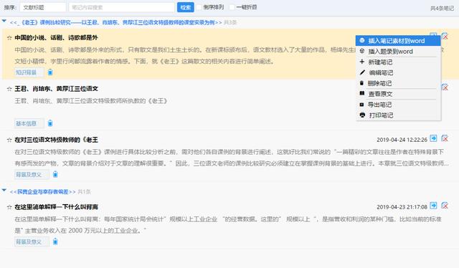Click delete-note icon on 2019-04-23 note
459x268 pixels.
445,206
